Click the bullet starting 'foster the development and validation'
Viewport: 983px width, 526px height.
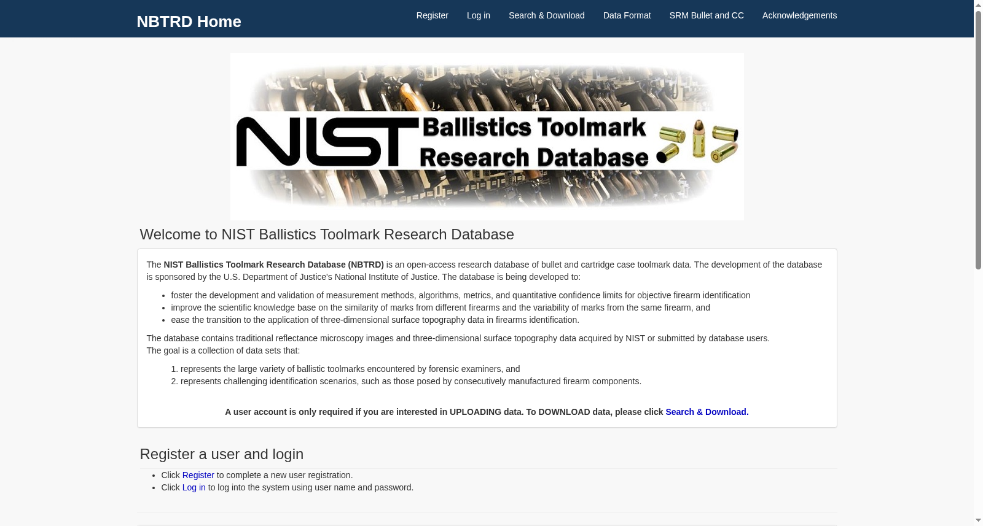coord(460,295)
